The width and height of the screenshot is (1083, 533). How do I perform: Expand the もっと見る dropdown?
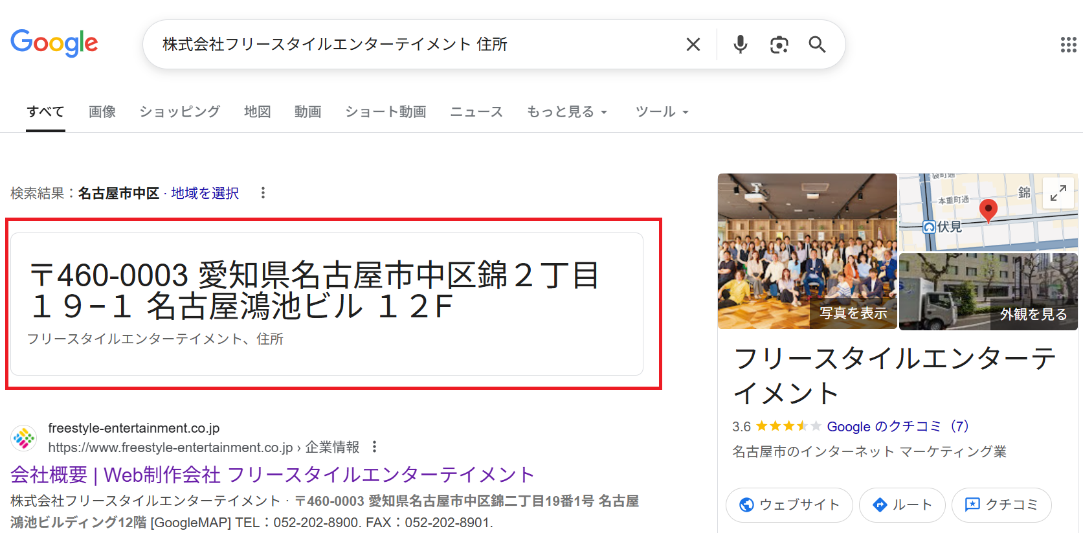(x=567, y=112)
